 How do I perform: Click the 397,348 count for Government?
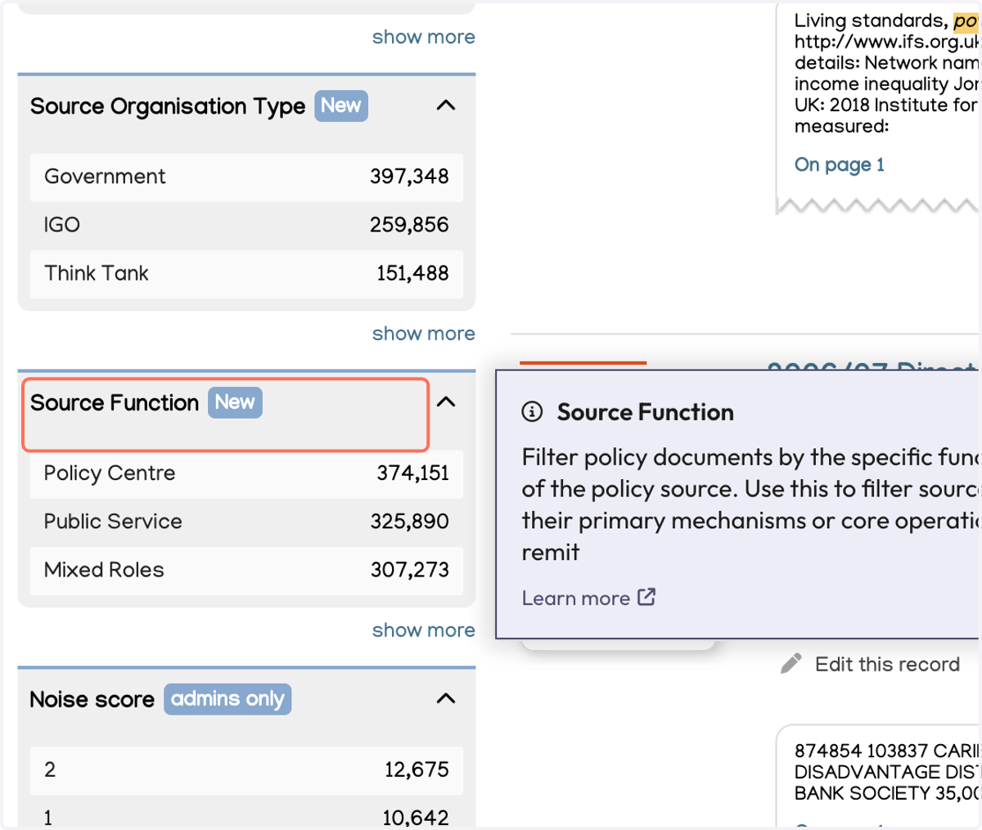[409, 177]
